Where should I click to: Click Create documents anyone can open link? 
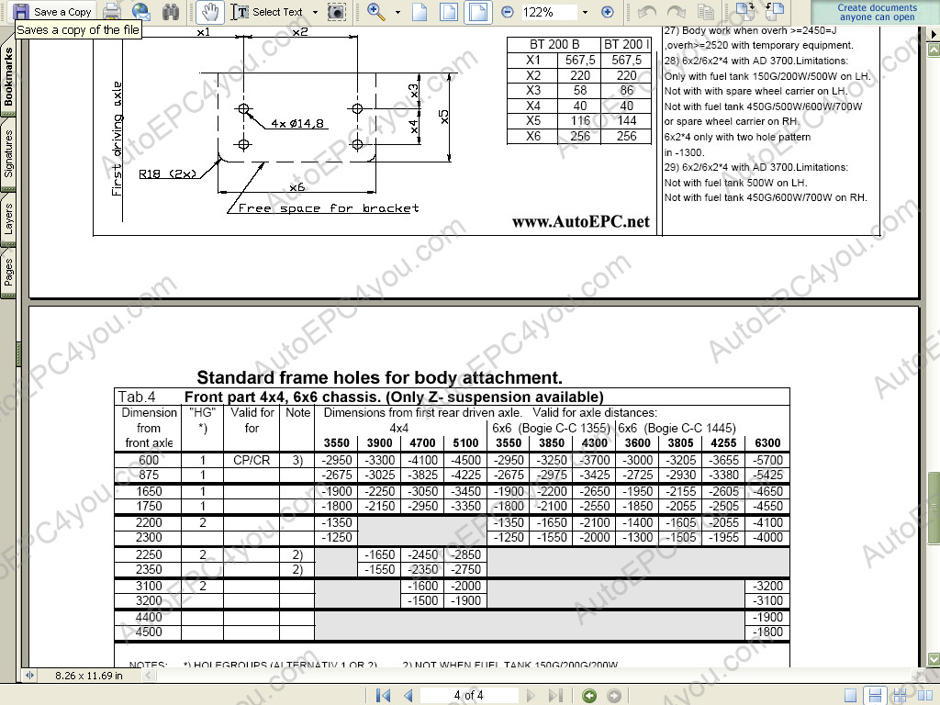click(x=877, y=12)
